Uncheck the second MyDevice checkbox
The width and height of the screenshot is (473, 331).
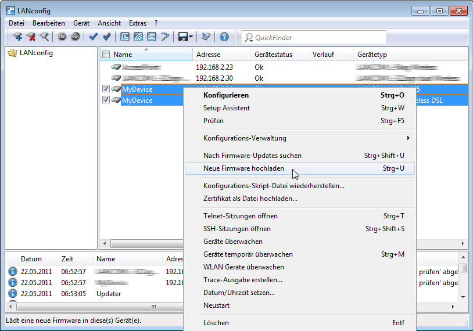pyautogui.click(x=106, y=100)
